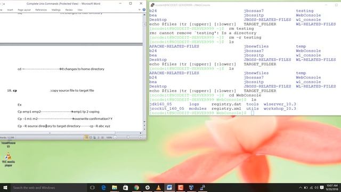Click the taskbar clock showing 10:07 AM

(x=332, y=187)
